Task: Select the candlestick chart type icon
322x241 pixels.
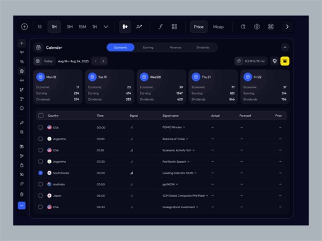Action: coord(125,27)
